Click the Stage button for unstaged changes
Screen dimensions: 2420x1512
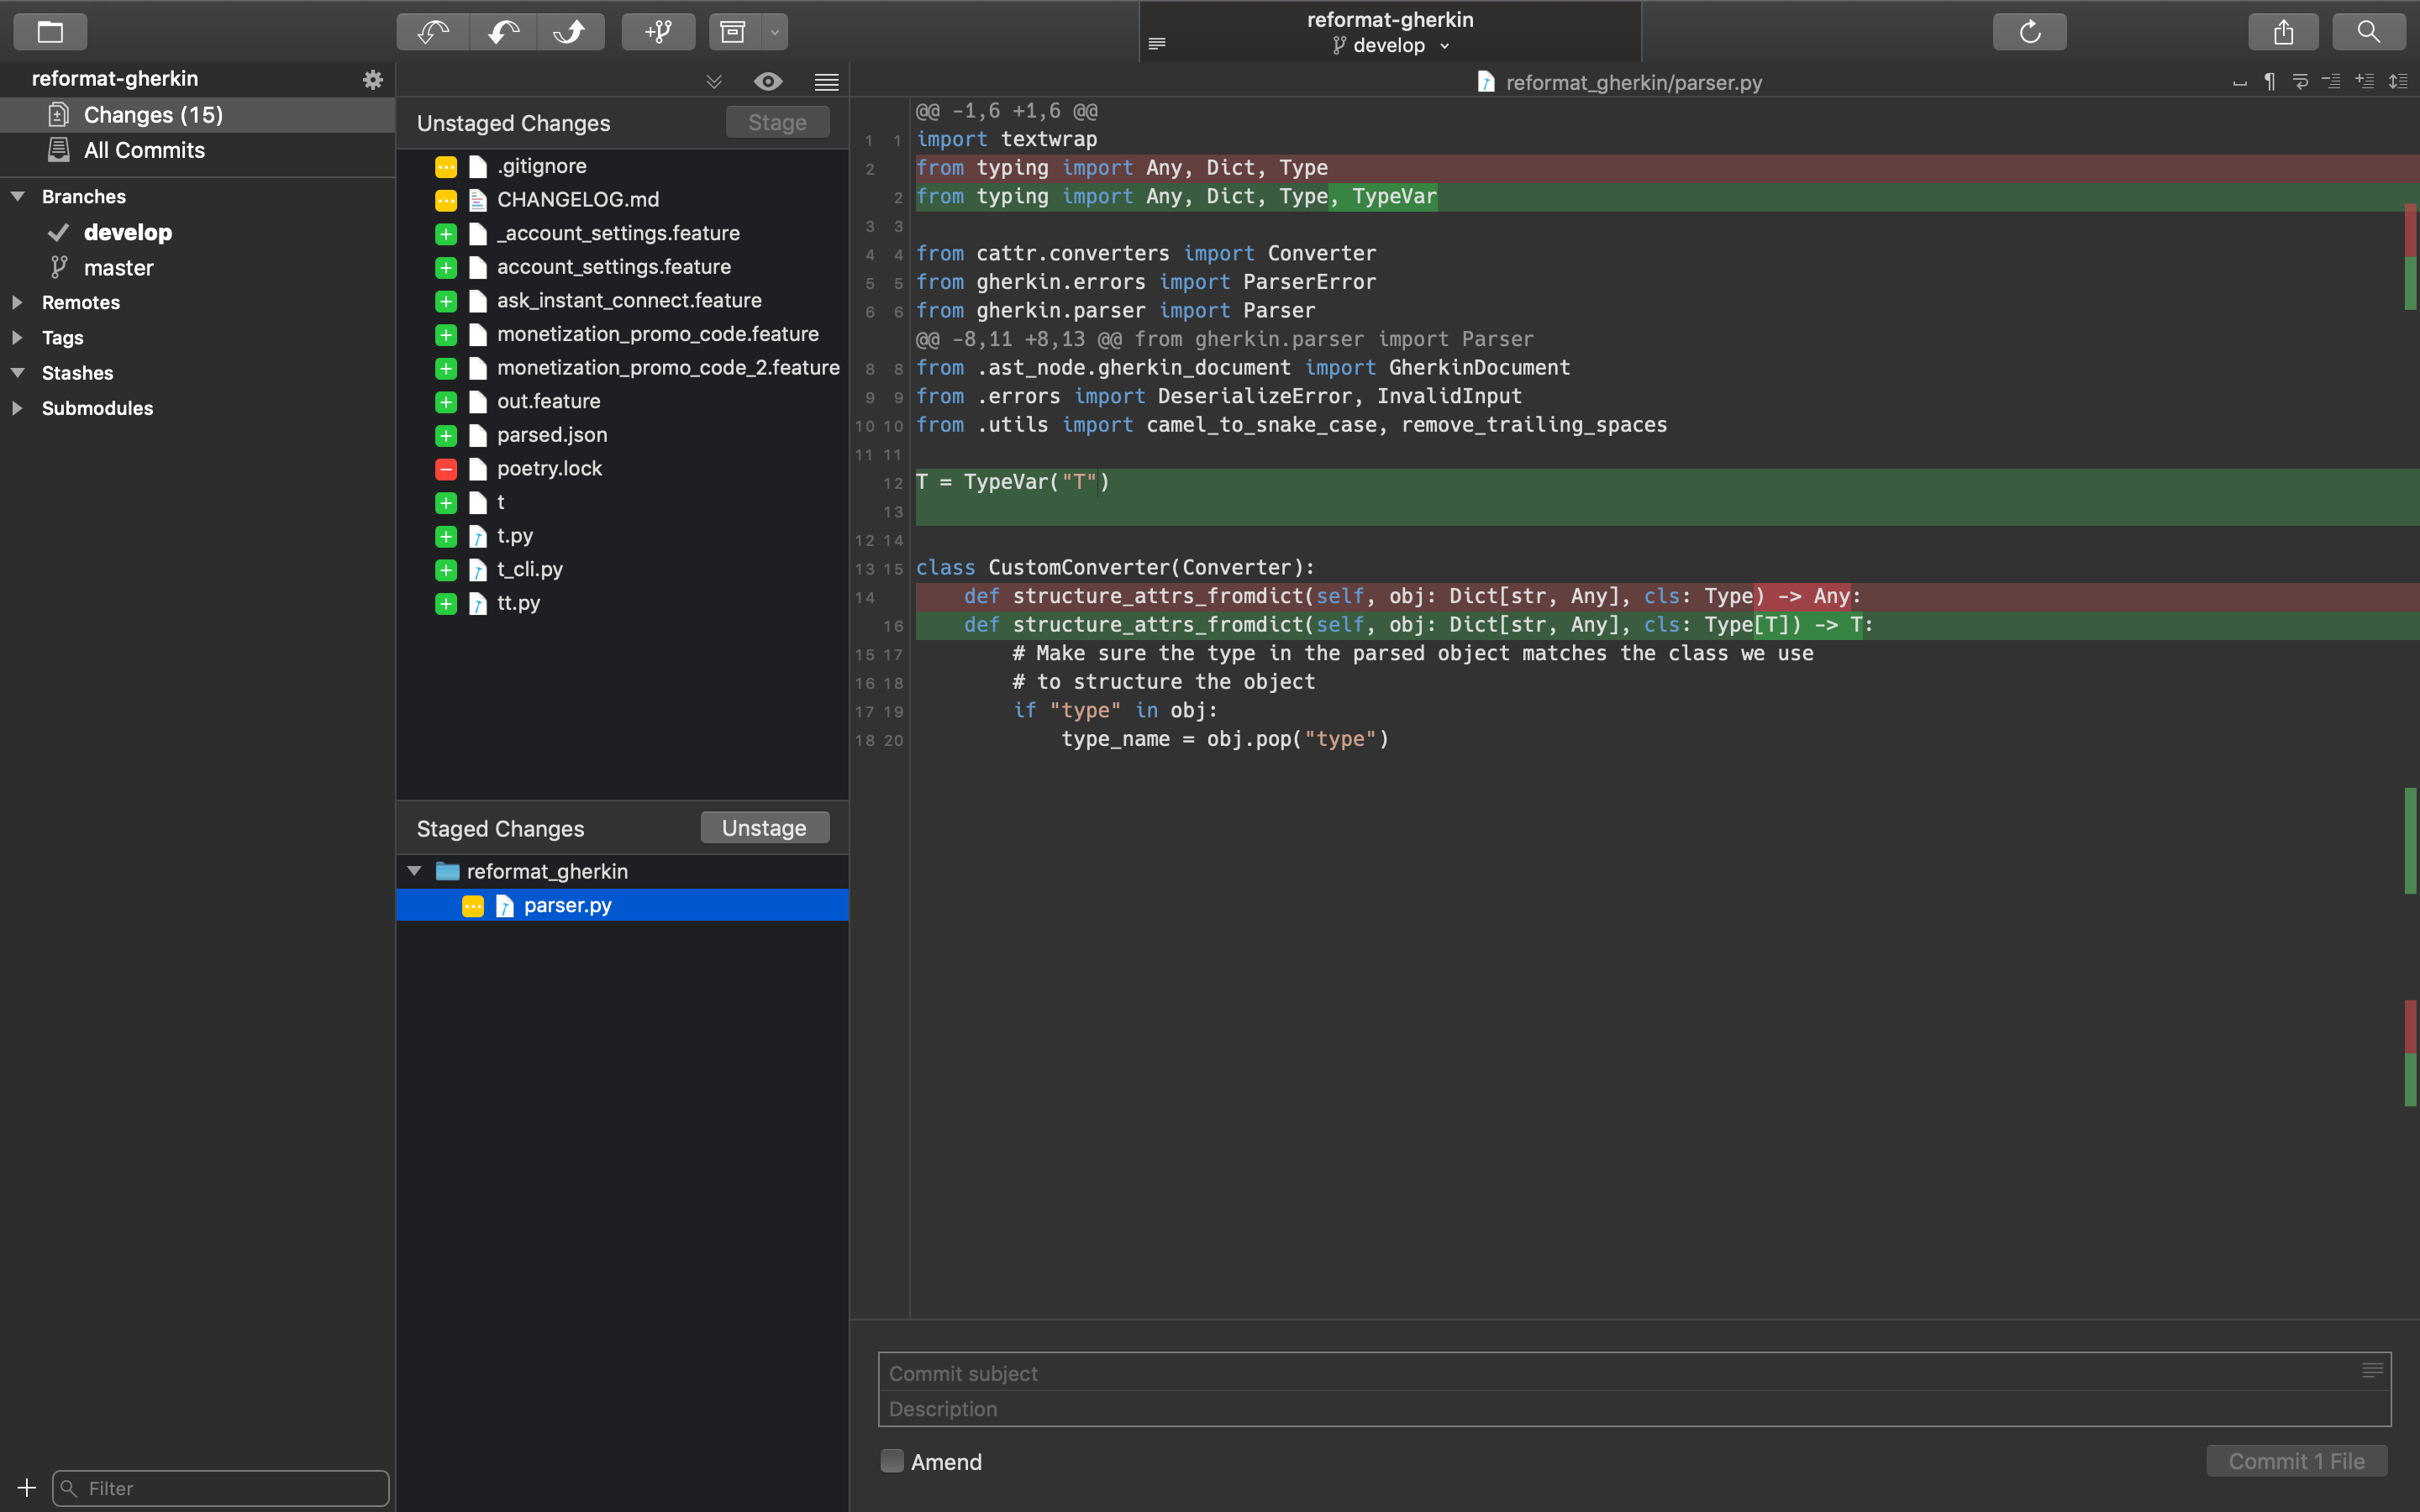(x=777, y=120)
